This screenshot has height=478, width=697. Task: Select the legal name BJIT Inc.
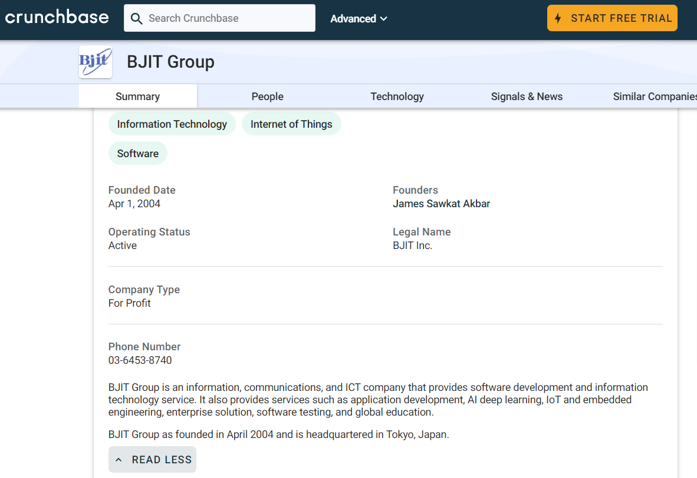(413, 245)
